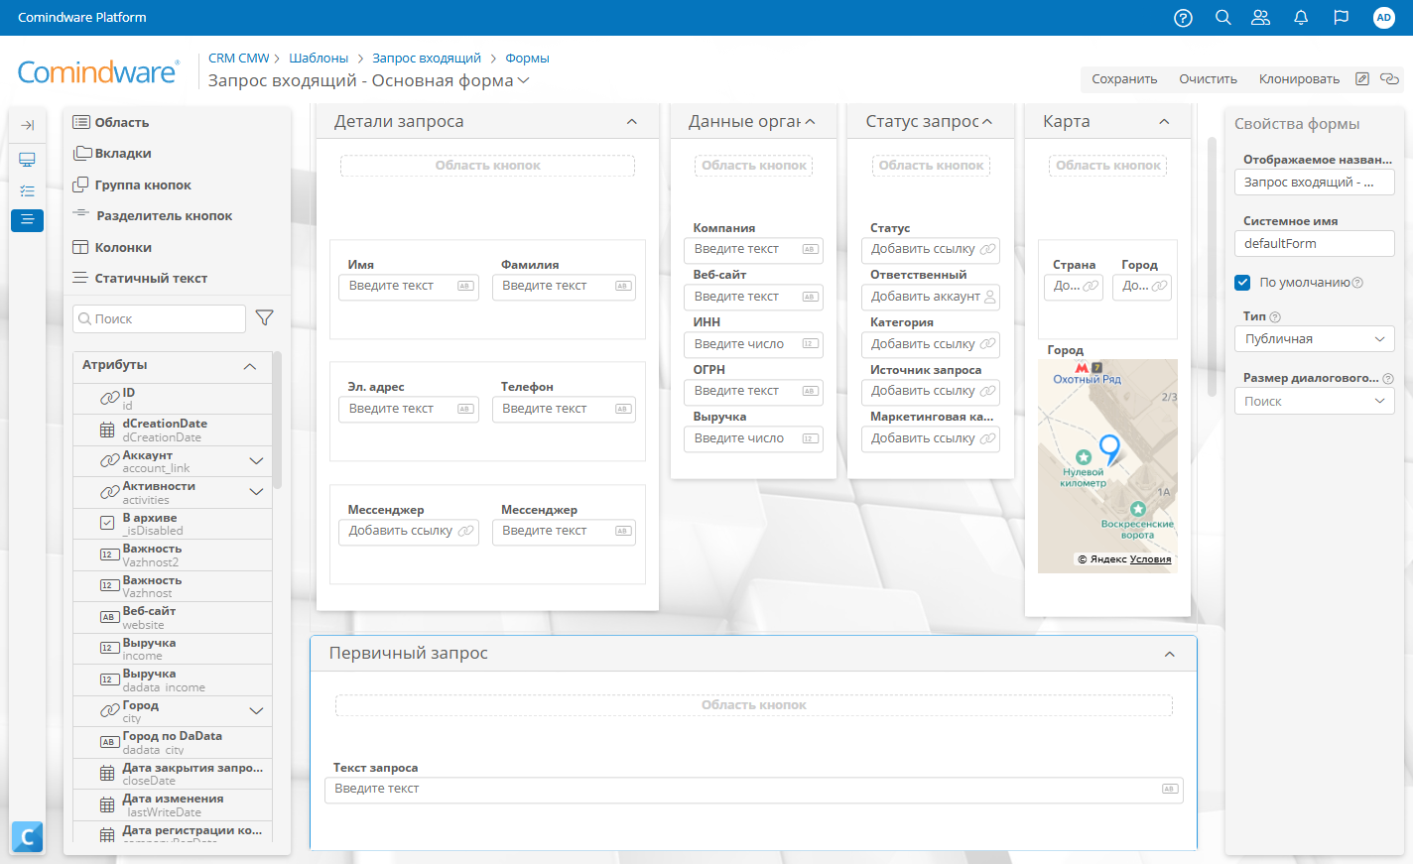Click the Статус link field
1413x864 pixels.
coord(931,250)
